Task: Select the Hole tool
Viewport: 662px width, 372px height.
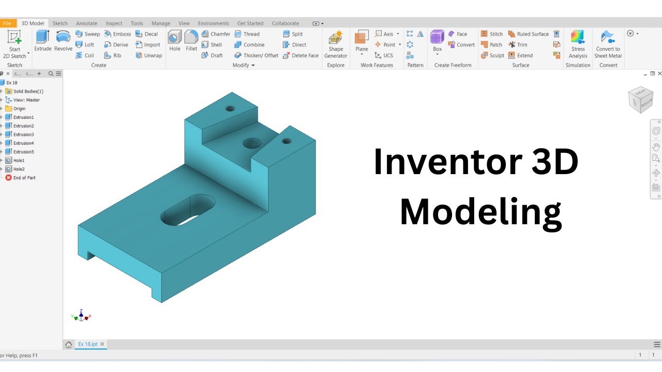Action: click(175, 41)
